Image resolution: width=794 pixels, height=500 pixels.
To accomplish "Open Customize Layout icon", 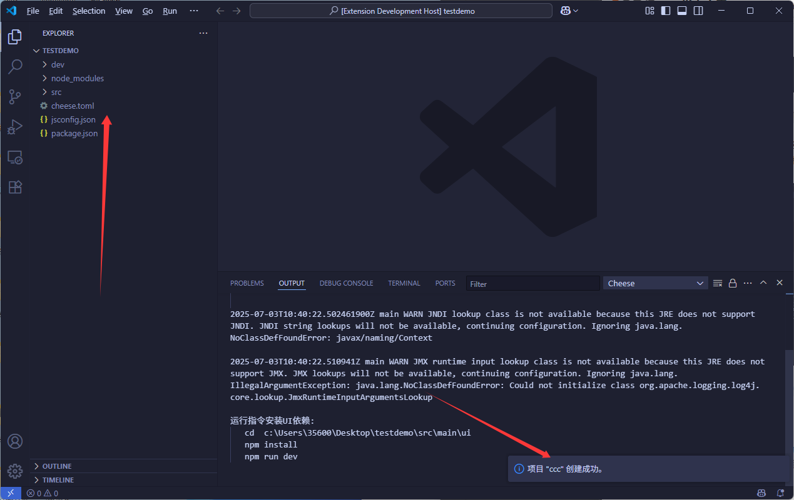I will click(649, 11).
